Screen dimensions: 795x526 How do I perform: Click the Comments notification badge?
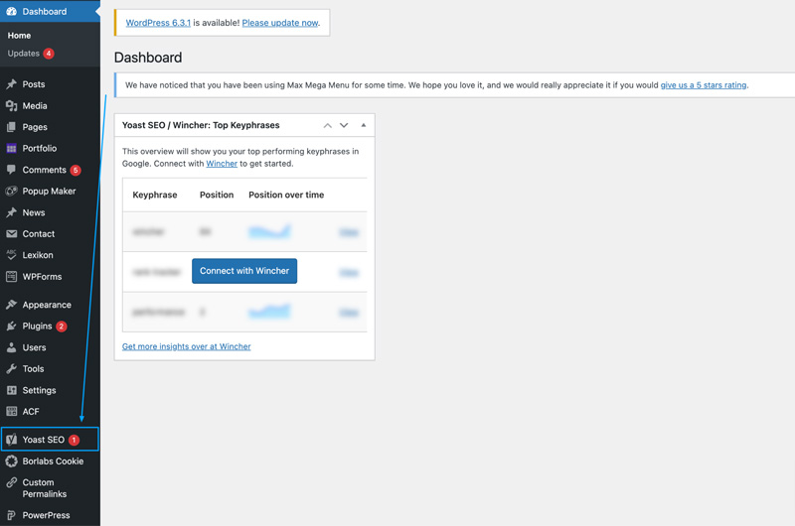point(76,170)
